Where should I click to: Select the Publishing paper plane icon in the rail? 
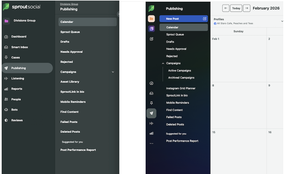pyautogui.click(x=152, y=113)
